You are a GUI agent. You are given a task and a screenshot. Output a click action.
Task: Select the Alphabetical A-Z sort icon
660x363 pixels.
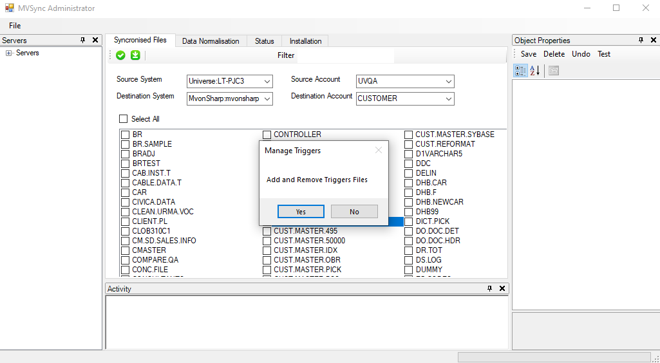coord(534,71)
